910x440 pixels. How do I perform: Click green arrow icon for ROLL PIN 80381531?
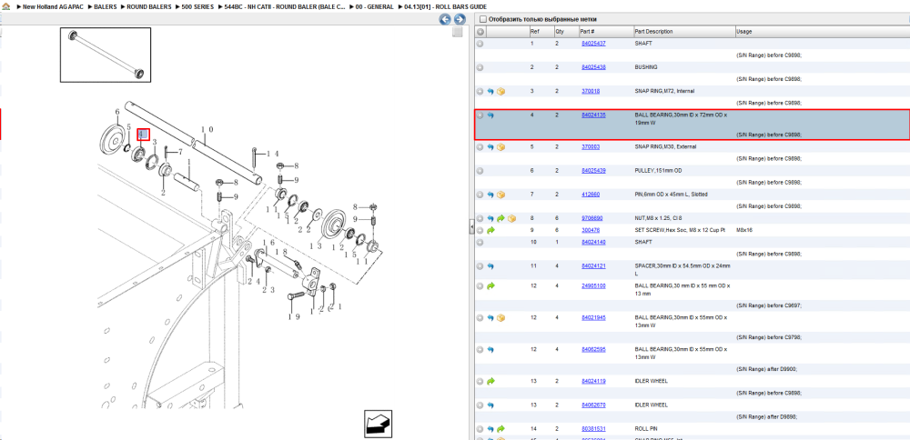(500, 429)
